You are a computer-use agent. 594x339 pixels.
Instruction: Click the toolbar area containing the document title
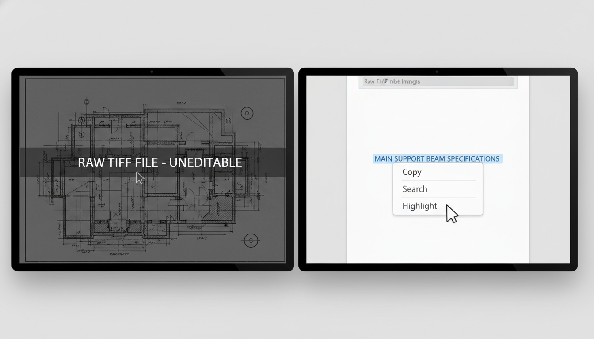438,81
